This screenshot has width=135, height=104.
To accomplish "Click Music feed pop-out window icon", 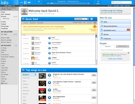I will point(91,19).
